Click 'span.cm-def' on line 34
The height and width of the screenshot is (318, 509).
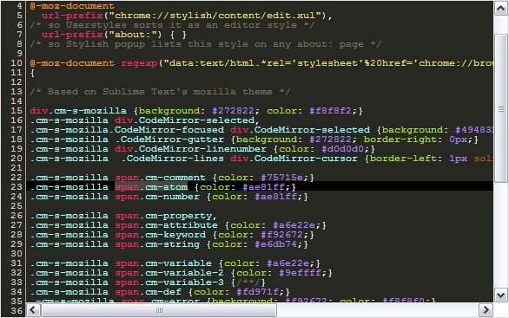tap(148, 292)
